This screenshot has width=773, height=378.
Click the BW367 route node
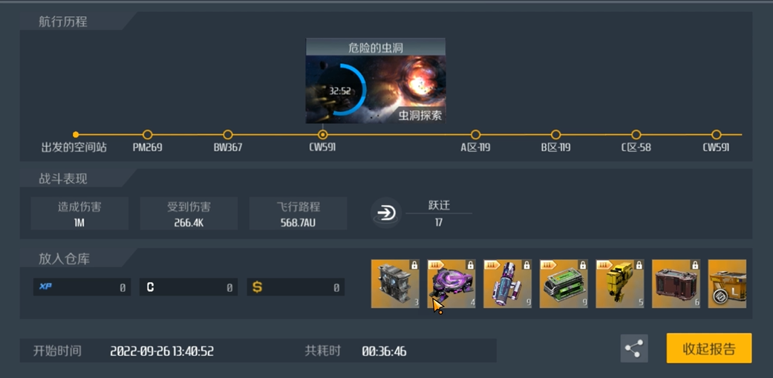click(227, 134)
